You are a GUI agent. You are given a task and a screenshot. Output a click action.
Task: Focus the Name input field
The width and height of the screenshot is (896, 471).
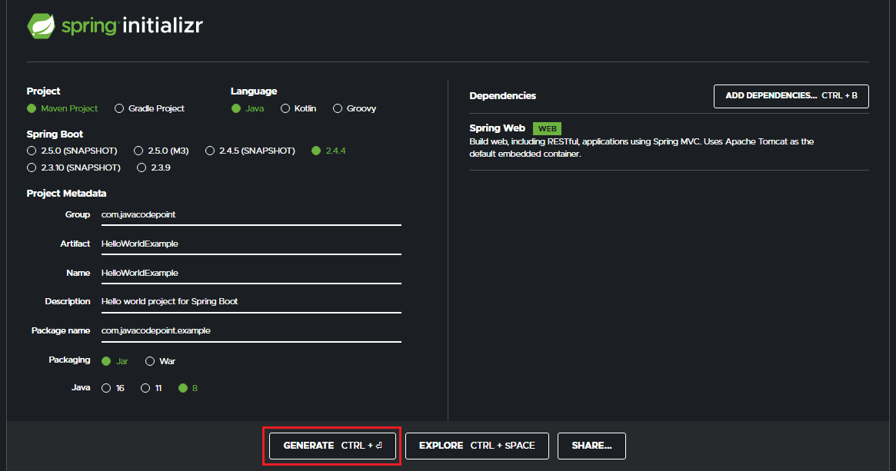(x=251, y=273)
